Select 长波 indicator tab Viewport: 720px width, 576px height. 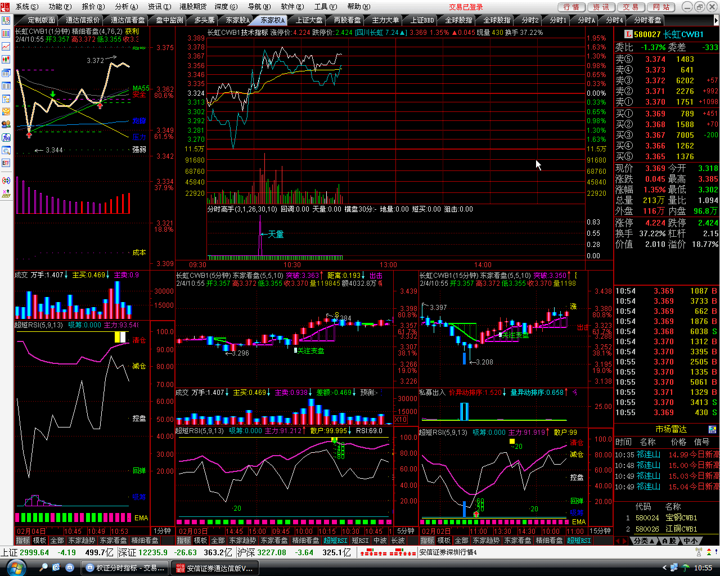[x=398, y=541]
